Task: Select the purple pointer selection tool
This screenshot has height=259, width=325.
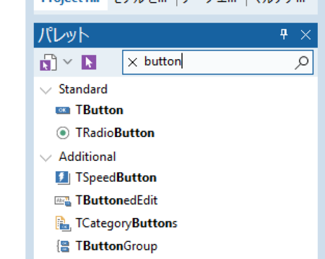Action: (89, 62)
